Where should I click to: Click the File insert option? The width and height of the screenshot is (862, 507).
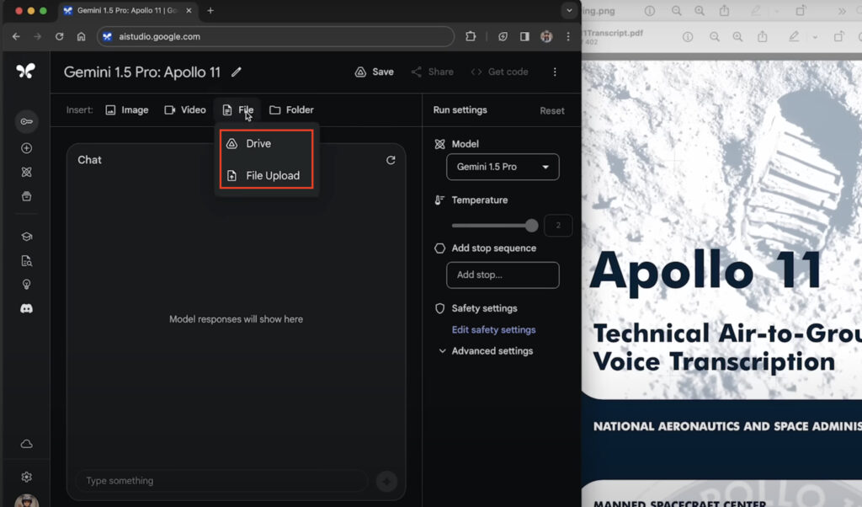(238, 110)
